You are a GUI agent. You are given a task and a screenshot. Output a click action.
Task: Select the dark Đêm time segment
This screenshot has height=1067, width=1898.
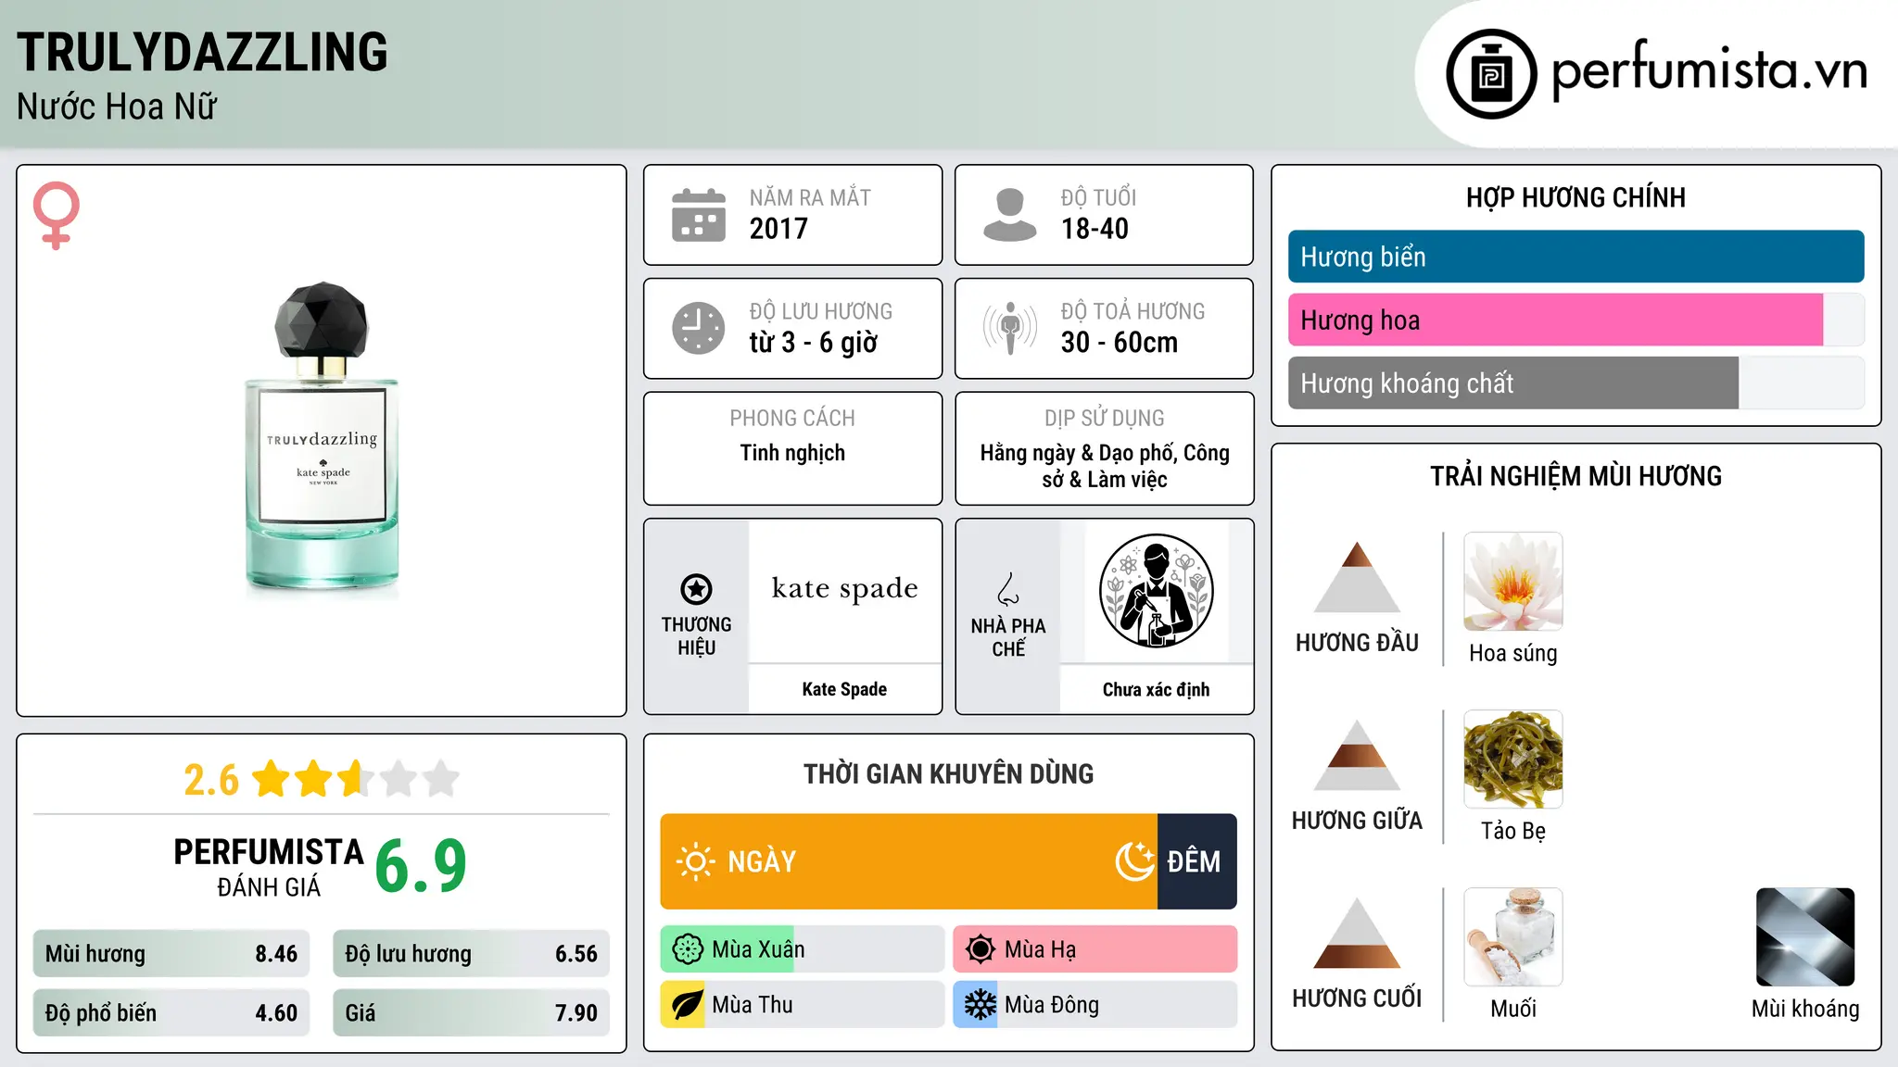(x=1197, y=861)
